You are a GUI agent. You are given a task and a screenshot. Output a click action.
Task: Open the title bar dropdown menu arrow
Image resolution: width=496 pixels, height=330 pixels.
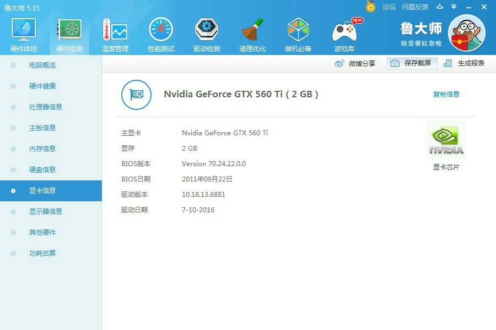click(454, 7)
